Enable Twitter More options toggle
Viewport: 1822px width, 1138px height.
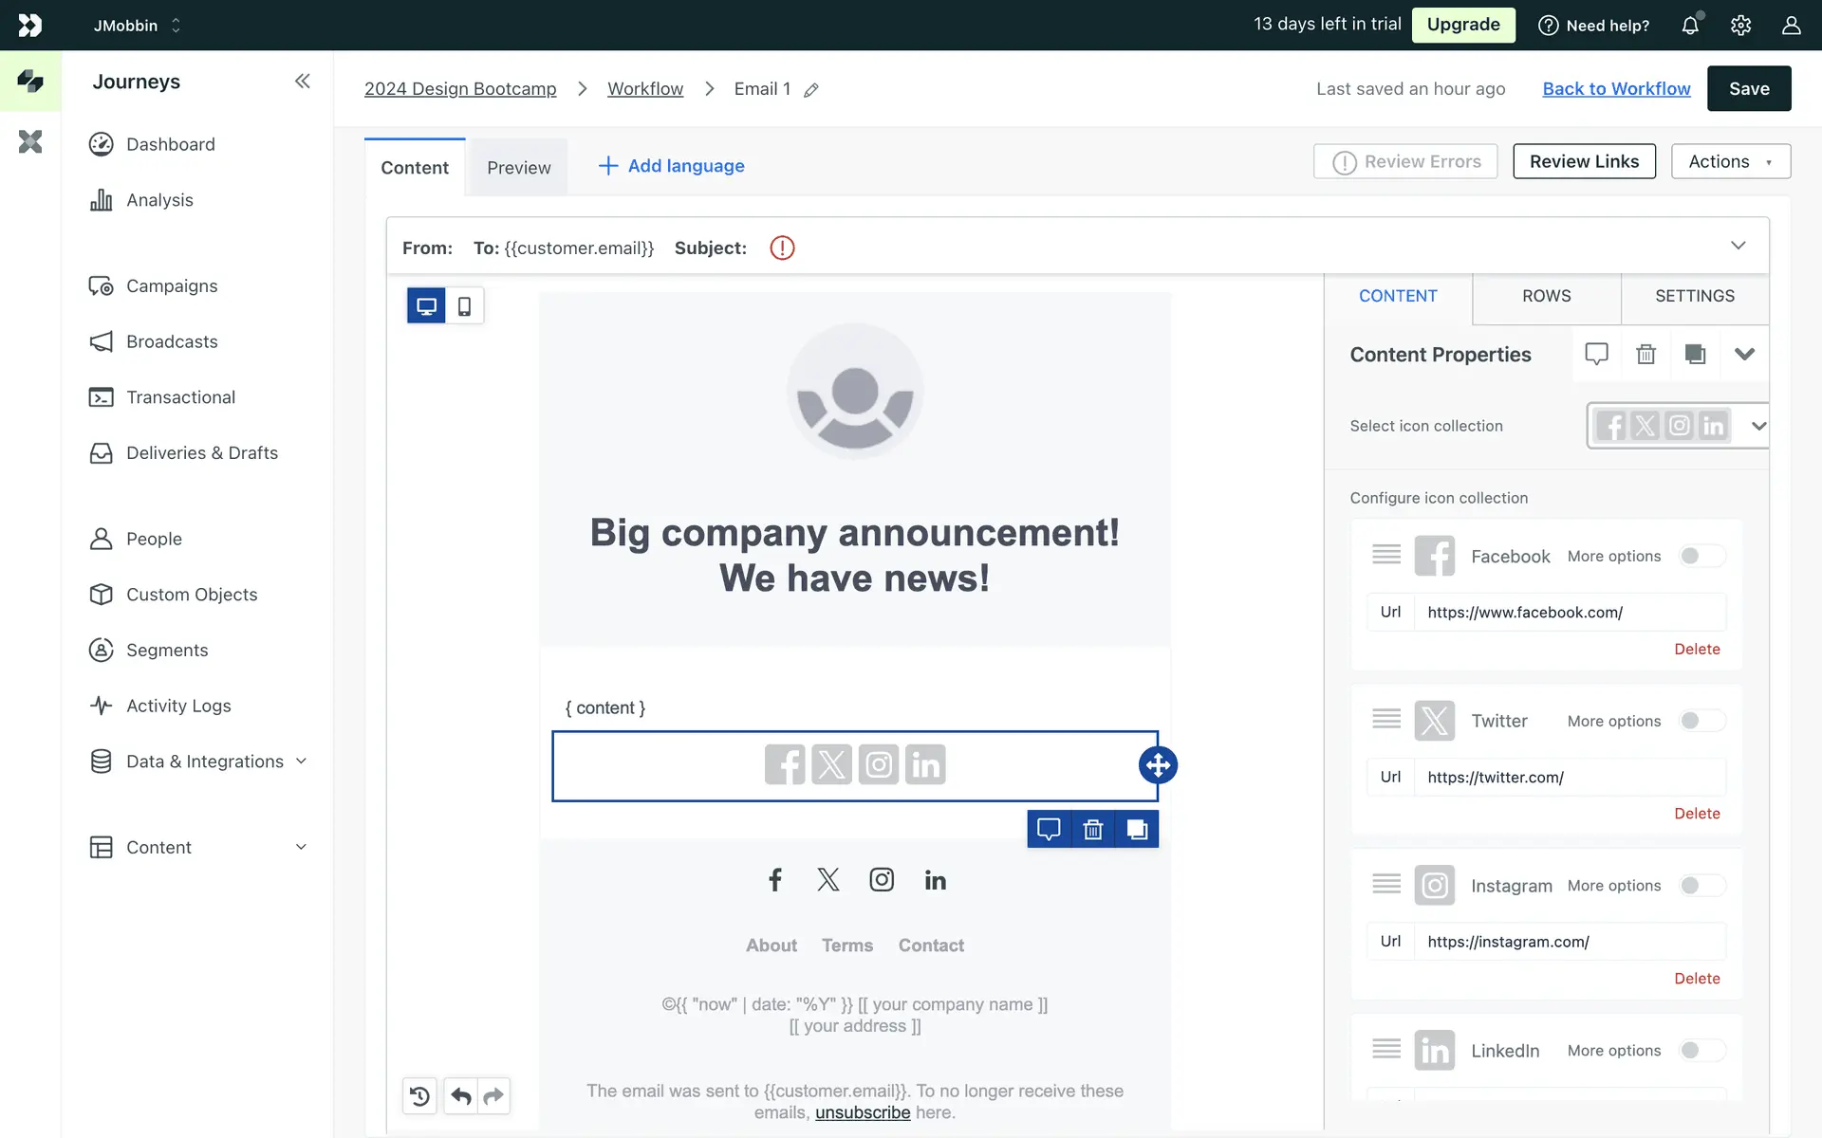tap(1701, 721)
